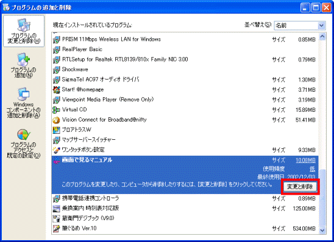Select RealPlayer Basic entry

point(185,49)
